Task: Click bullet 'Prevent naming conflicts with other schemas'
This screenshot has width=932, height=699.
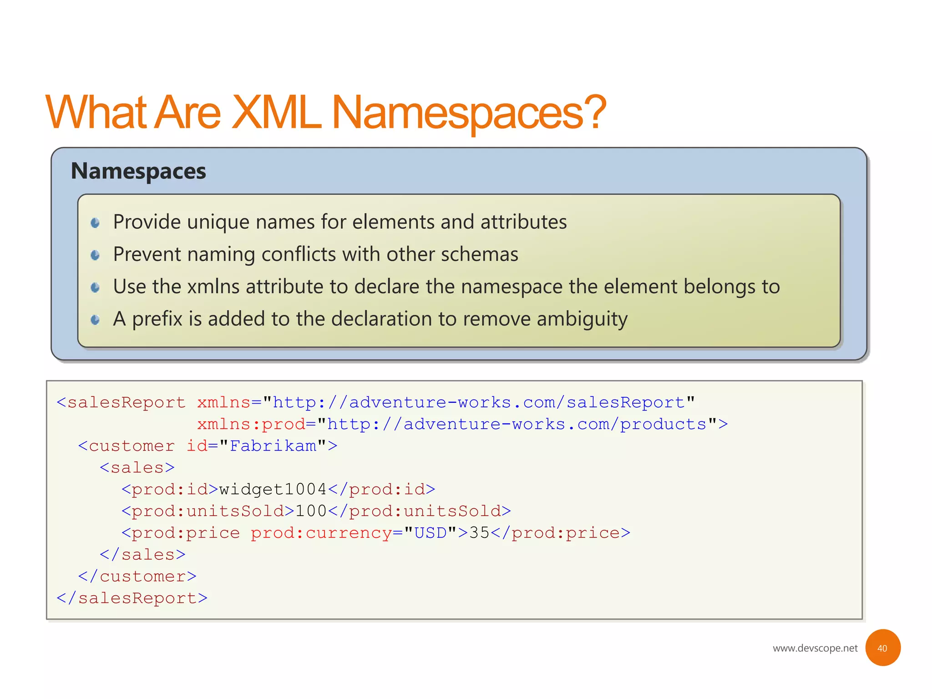Action: tap(315, 254)
